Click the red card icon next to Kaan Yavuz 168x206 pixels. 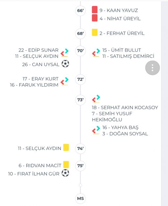[x=95, y=10]
